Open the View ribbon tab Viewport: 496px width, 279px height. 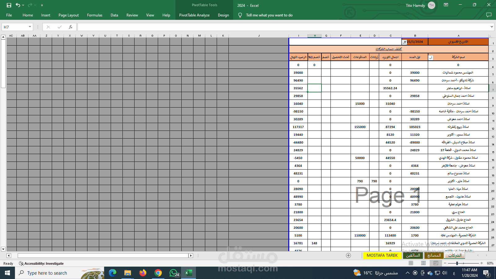tap(150, 15)
